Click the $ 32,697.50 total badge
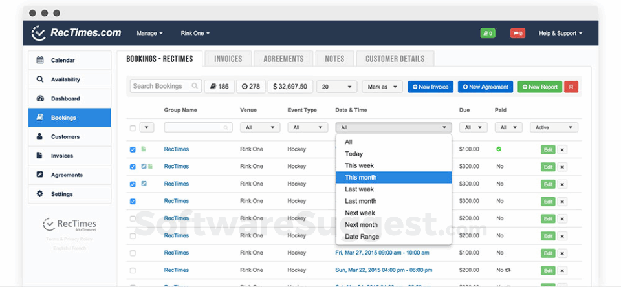This screenshot has height=287, width=621. 290,87
